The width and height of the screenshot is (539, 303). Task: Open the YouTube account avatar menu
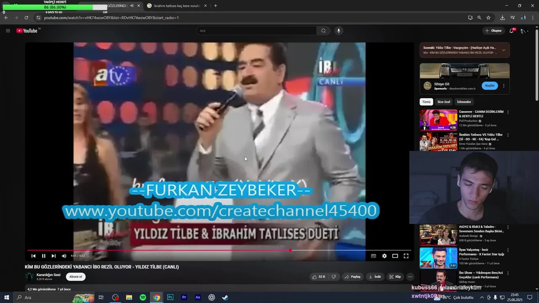(x=524, y=31)
